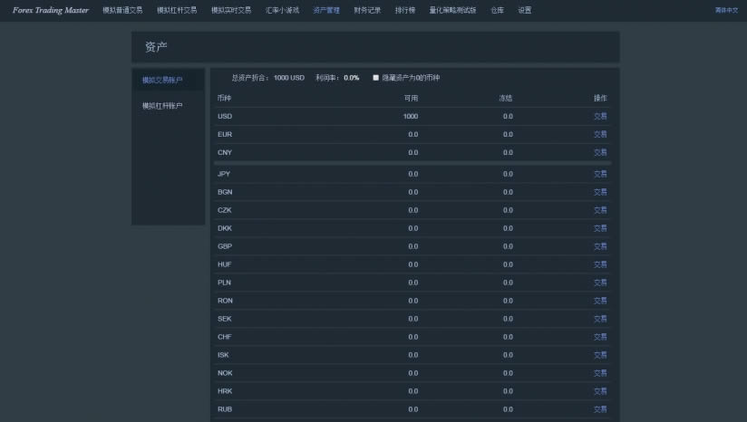
Task: Click 交易 link for CHF row
Action: point(600,337)
